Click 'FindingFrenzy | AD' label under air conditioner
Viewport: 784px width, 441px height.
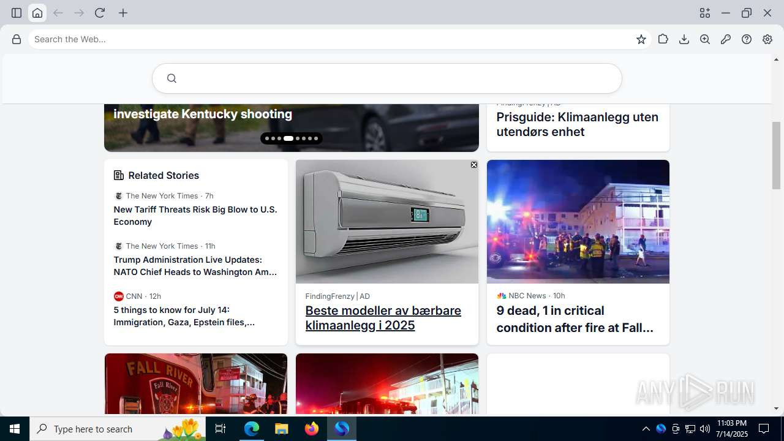(337, 296)
